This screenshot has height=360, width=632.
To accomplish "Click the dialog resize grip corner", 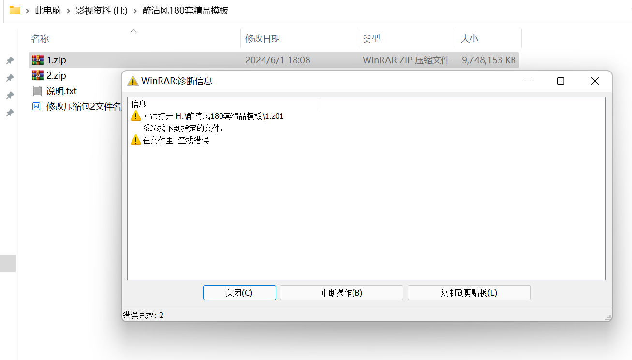I will pyautogui.click(x=608, y=317).
